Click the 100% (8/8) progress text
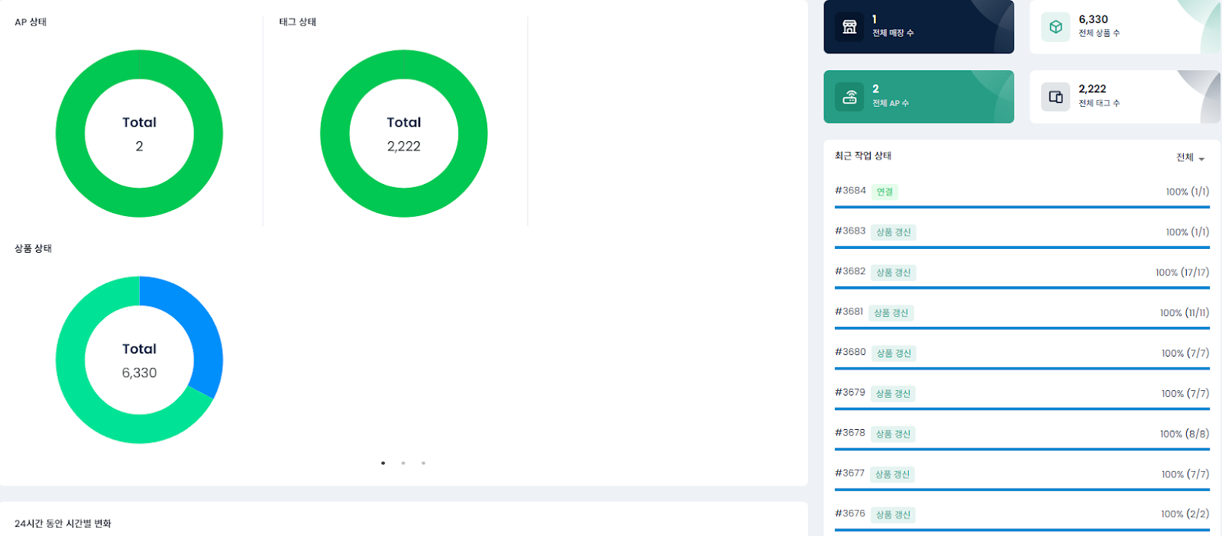Image resolution: width=1222 pixels, height=536 pixels. 1185,434
